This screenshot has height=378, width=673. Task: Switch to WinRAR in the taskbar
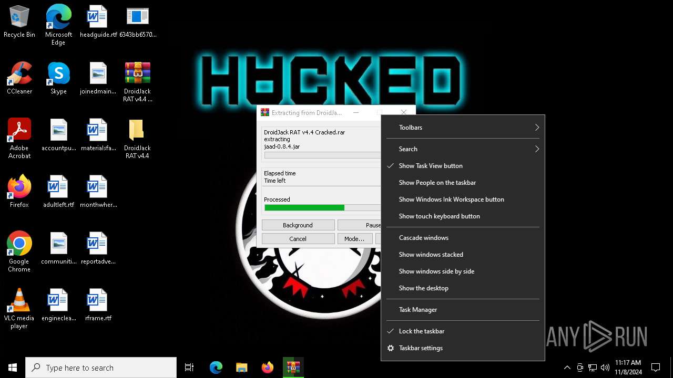pos(293,367)
